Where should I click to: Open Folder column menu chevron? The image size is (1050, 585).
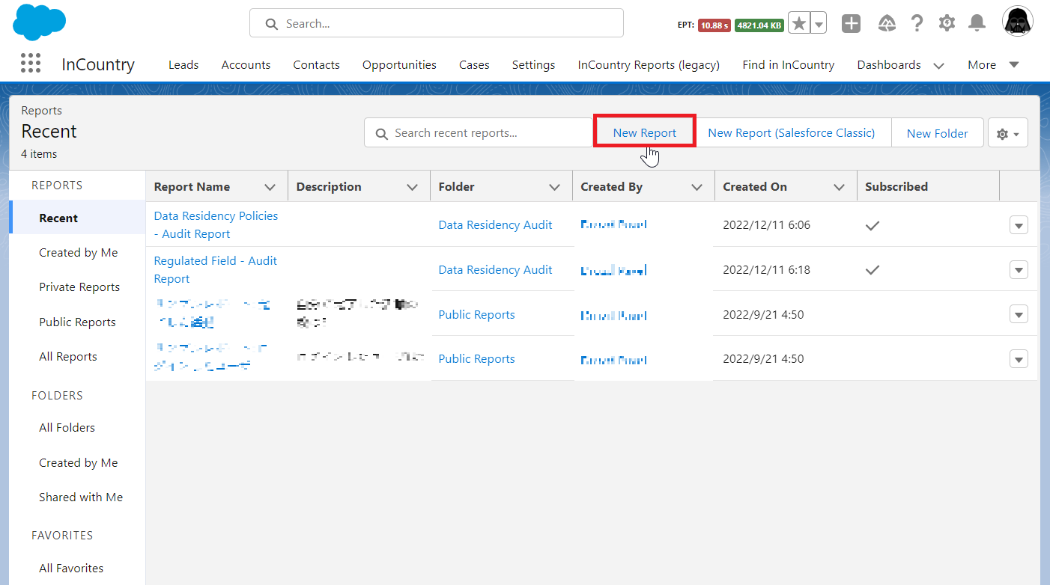click(555, 187)
